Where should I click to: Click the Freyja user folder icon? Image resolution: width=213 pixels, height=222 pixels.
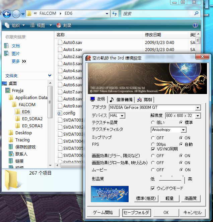(x=8, y=90)
